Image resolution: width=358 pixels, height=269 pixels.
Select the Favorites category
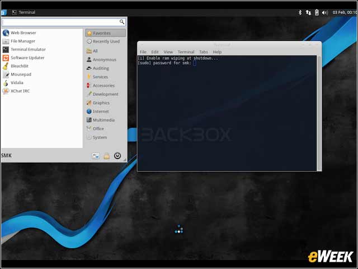[106, 33]
